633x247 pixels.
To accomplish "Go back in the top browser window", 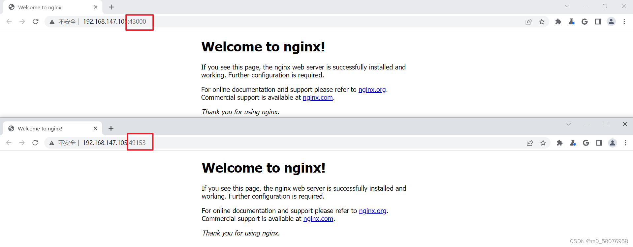I will [9, 21].
